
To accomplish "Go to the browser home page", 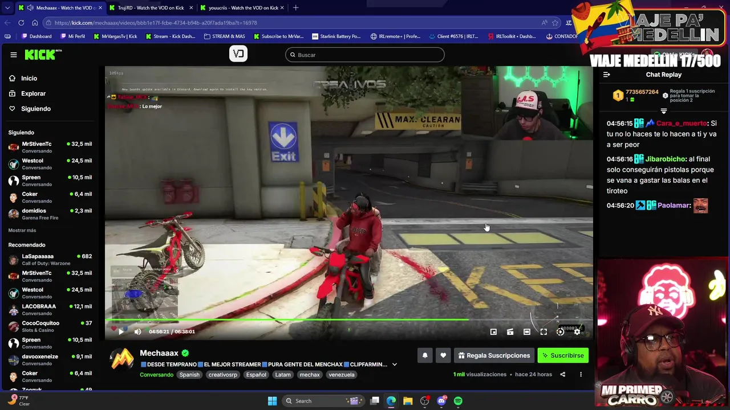I will pos(35,23).
